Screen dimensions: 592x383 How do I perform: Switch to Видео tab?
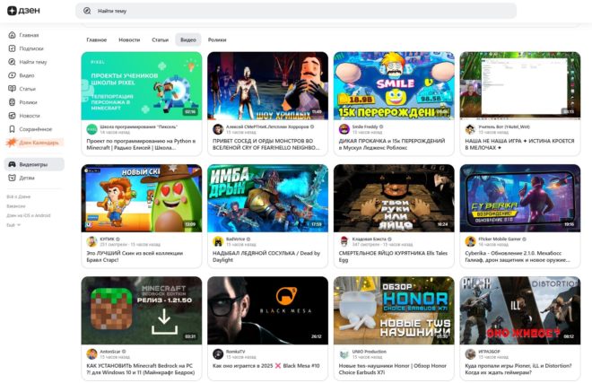coord(188,39)
